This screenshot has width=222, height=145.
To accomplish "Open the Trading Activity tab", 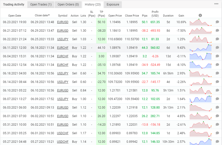I will [13, 4].
